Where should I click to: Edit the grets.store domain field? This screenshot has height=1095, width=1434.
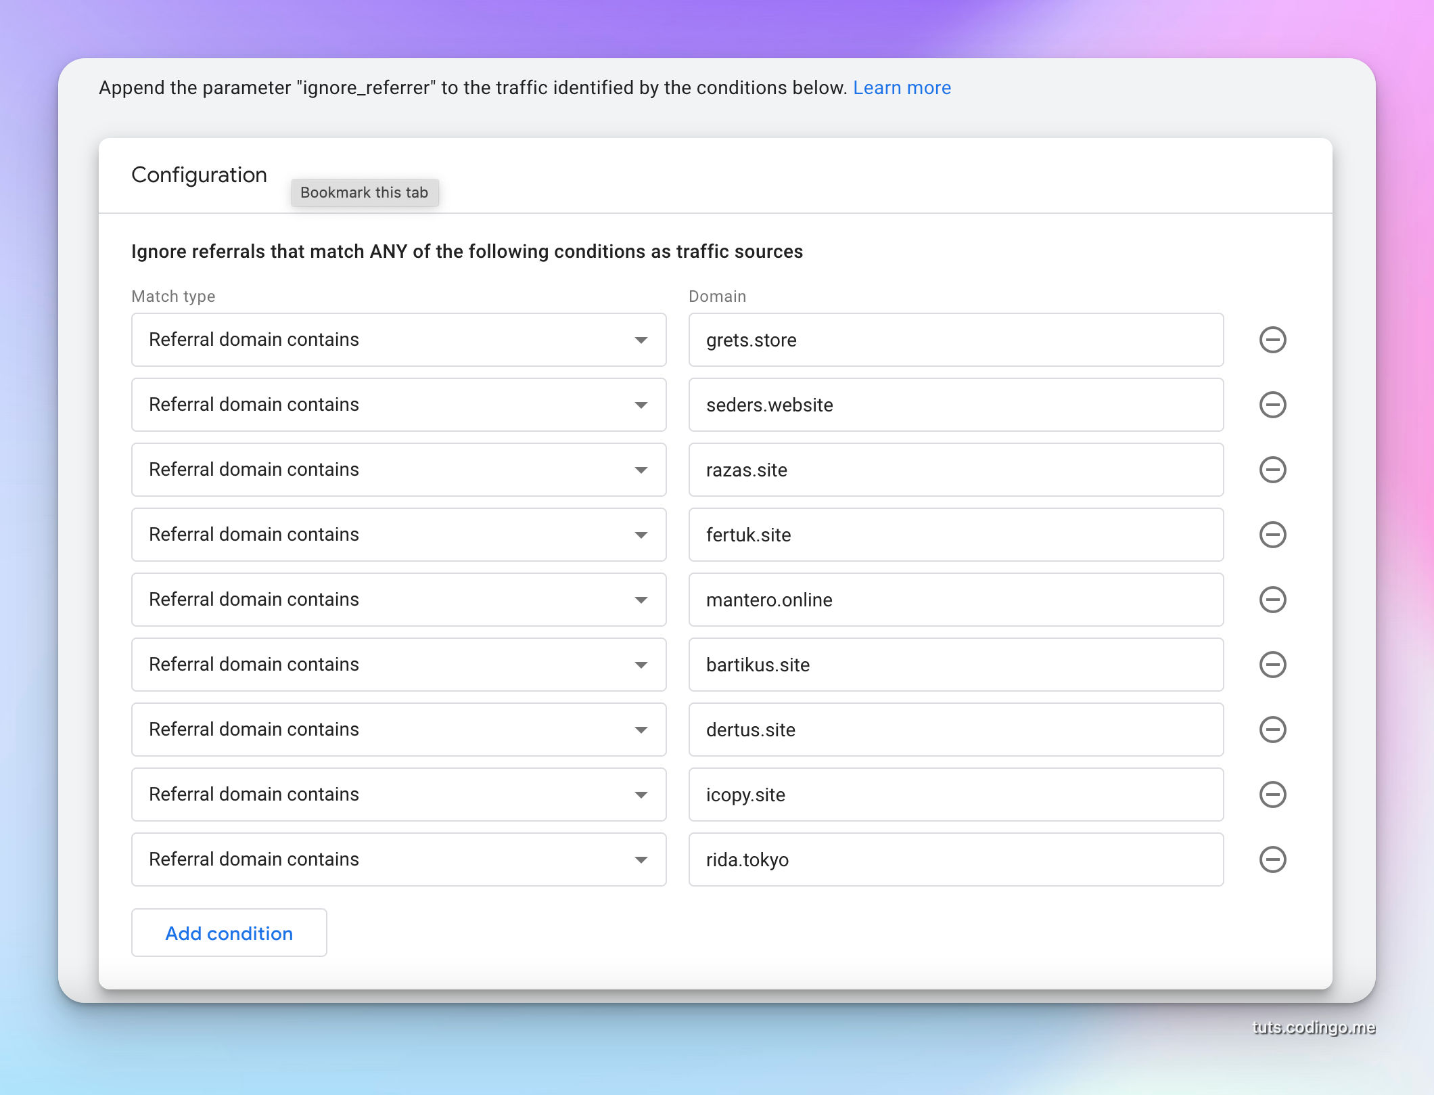(x=956, y=340)
